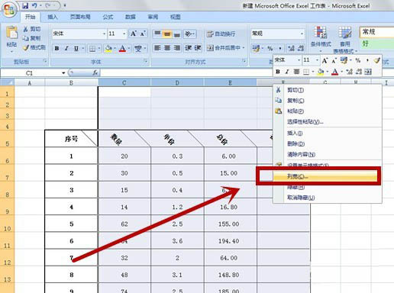The height and width of the screenshot is (293, 394).
Task: Click the ribbon 剪切 scissors button
Action: point(32,29)
